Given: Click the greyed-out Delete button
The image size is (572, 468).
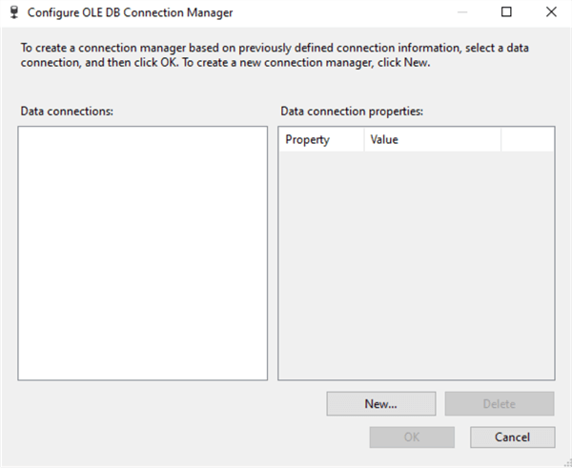Looking at the screenshot, I should pyautogui.click(x=499, y=403).
